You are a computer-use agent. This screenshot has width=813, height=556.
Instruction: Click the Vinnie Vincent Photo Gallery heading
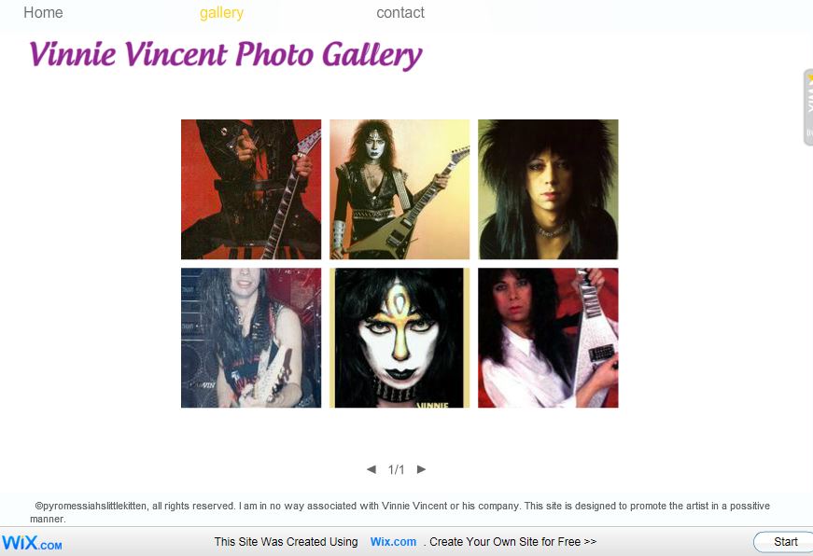point(226,55)
